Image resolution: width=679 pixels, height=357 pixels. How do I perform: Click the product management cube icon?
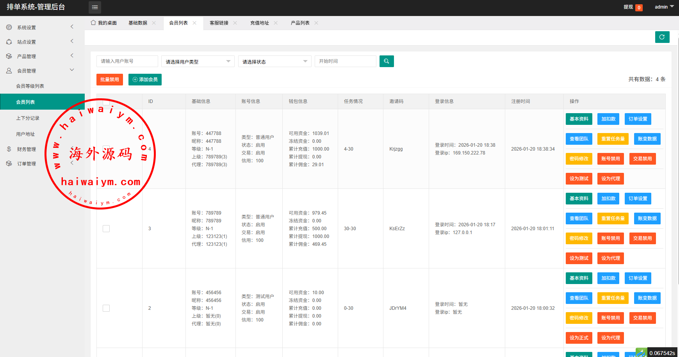pyautogui.click(x=9, y=56)
